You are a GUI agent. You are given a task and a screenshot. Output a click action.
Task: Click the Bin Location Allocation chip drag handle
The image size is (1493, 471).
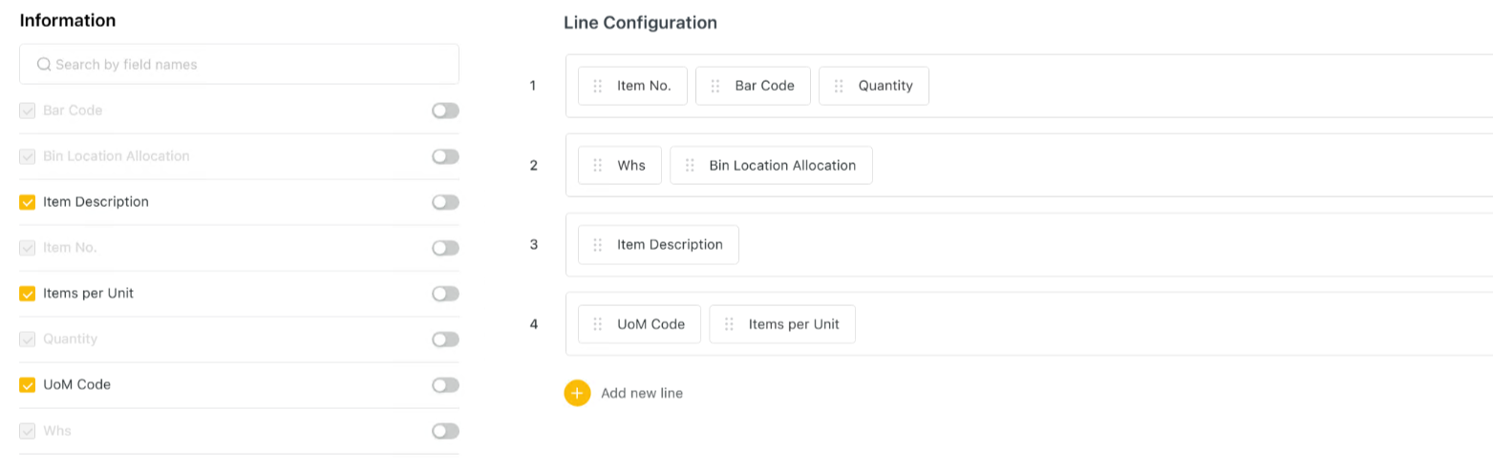pyautogui.click(x=689, y=165)
